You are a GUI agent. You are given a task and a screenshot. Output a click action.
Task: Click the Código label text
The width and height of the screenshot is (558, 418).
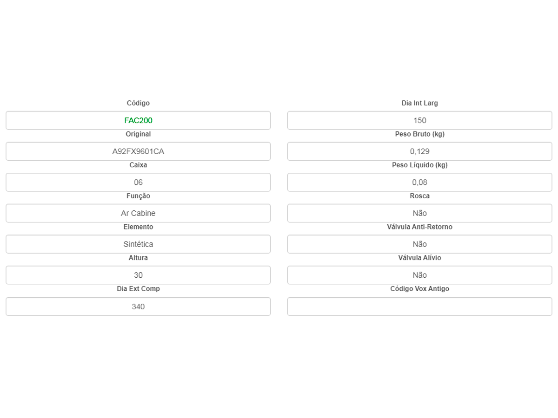[x=138, y=103]
